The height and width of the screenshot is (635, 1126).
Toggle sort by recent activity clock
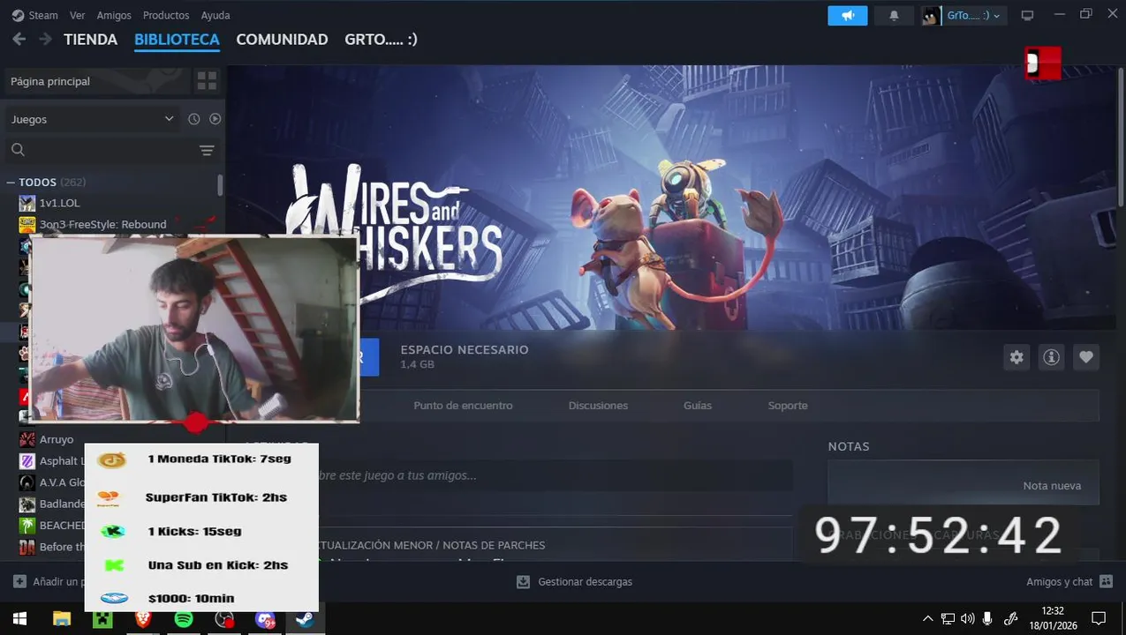pos(194,119)
